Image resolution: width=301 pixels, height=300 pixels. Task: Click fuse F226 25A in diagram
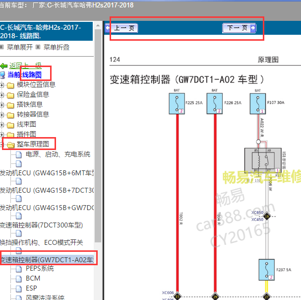[215, 104]
